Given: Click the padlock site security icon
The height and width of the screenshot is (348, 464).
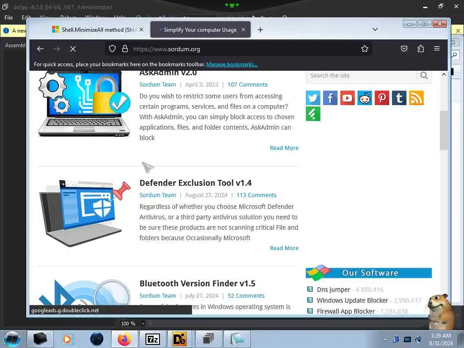Looking at the screenshot, I should click(x=125, y=48).
